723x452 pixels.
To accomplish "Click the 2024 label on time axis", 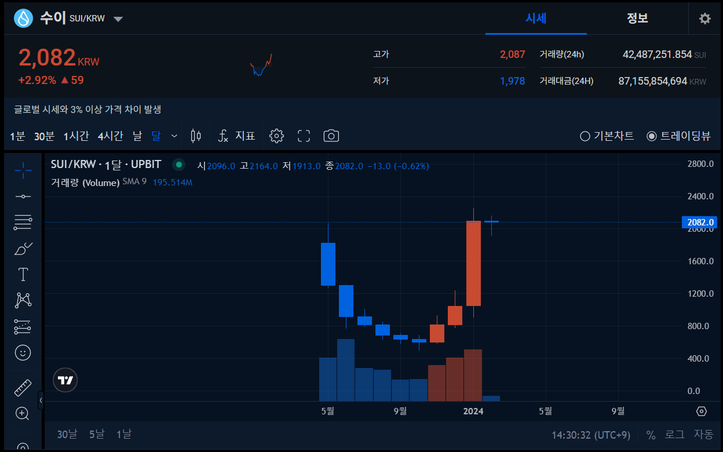I will [x=473, y=411].
